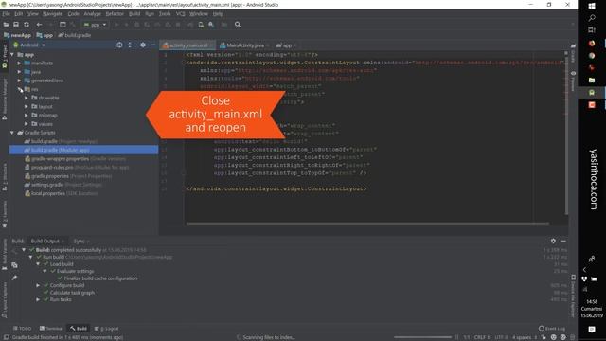Open Build panel gear settings
Screen dimensions: 606x341
pos(553,241)
